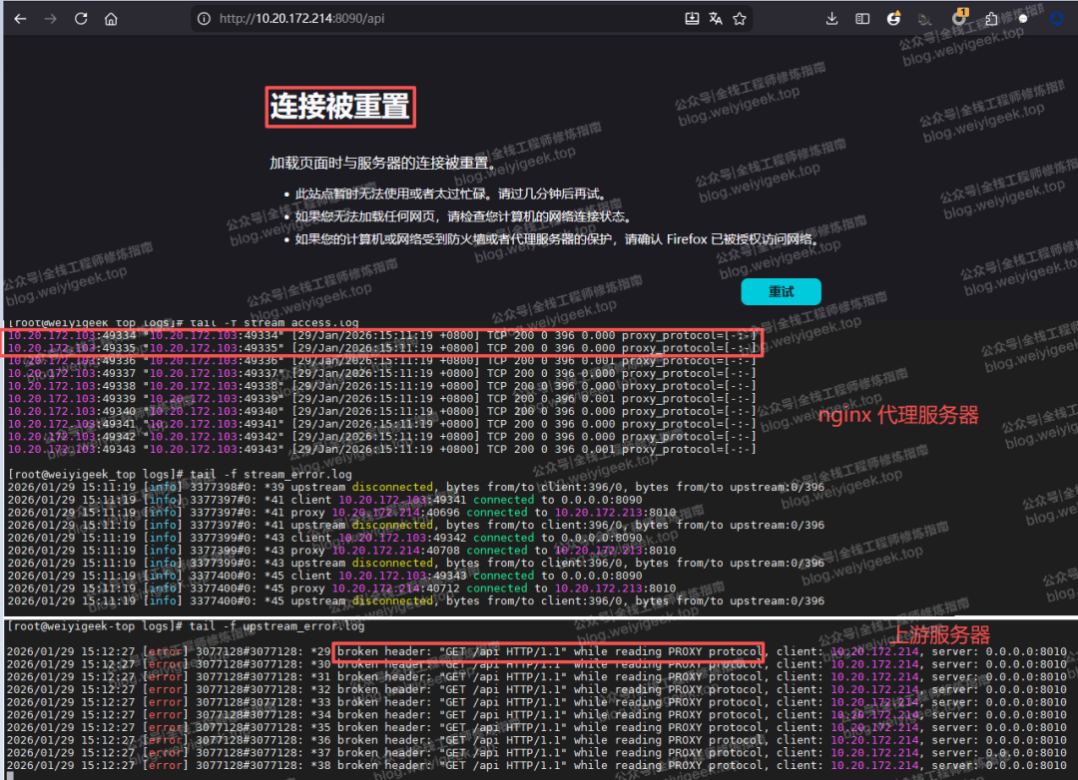Image resolution: width=1078 pixels, height=780 pixels.
Task: Click the '*45 upstream disconnected' log line
Action: point(416,601)
